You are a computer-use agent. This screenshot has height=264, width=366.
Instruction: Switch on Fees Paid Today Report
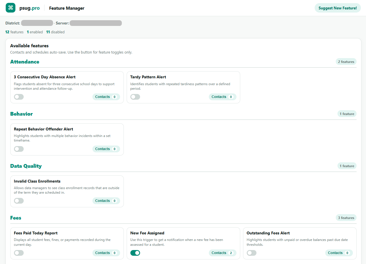(x=19, y=253)
